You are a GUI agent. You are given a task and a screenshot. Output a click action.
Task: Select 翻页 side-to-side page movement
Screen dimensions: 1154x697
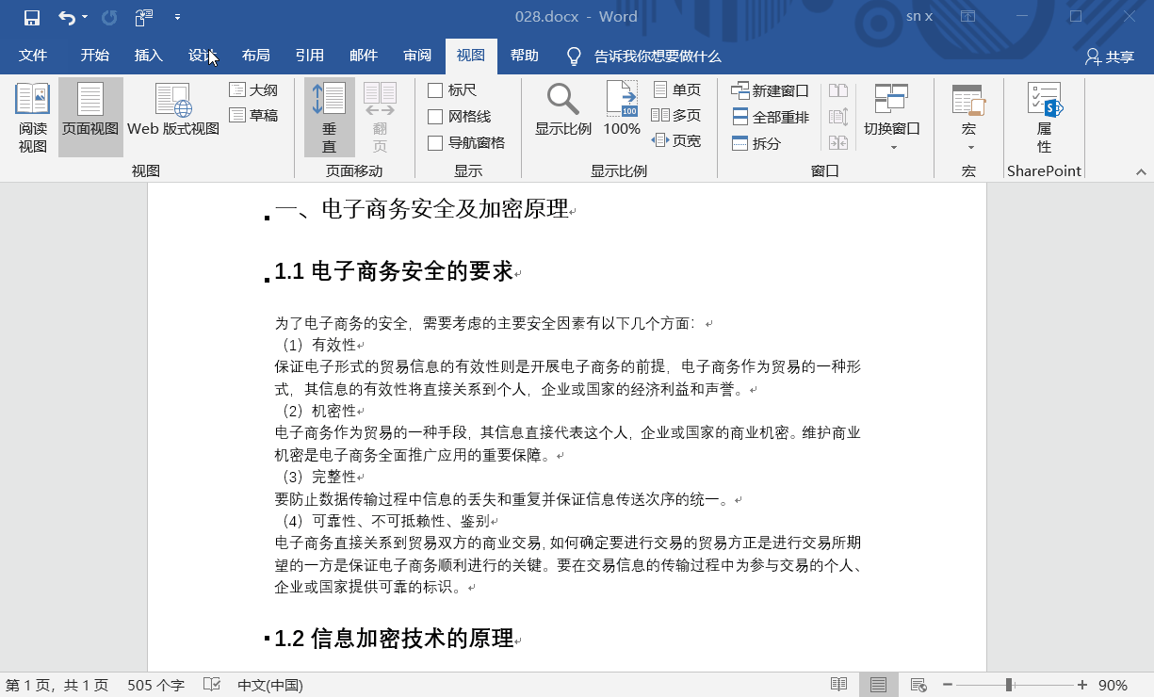click(380, 118)
